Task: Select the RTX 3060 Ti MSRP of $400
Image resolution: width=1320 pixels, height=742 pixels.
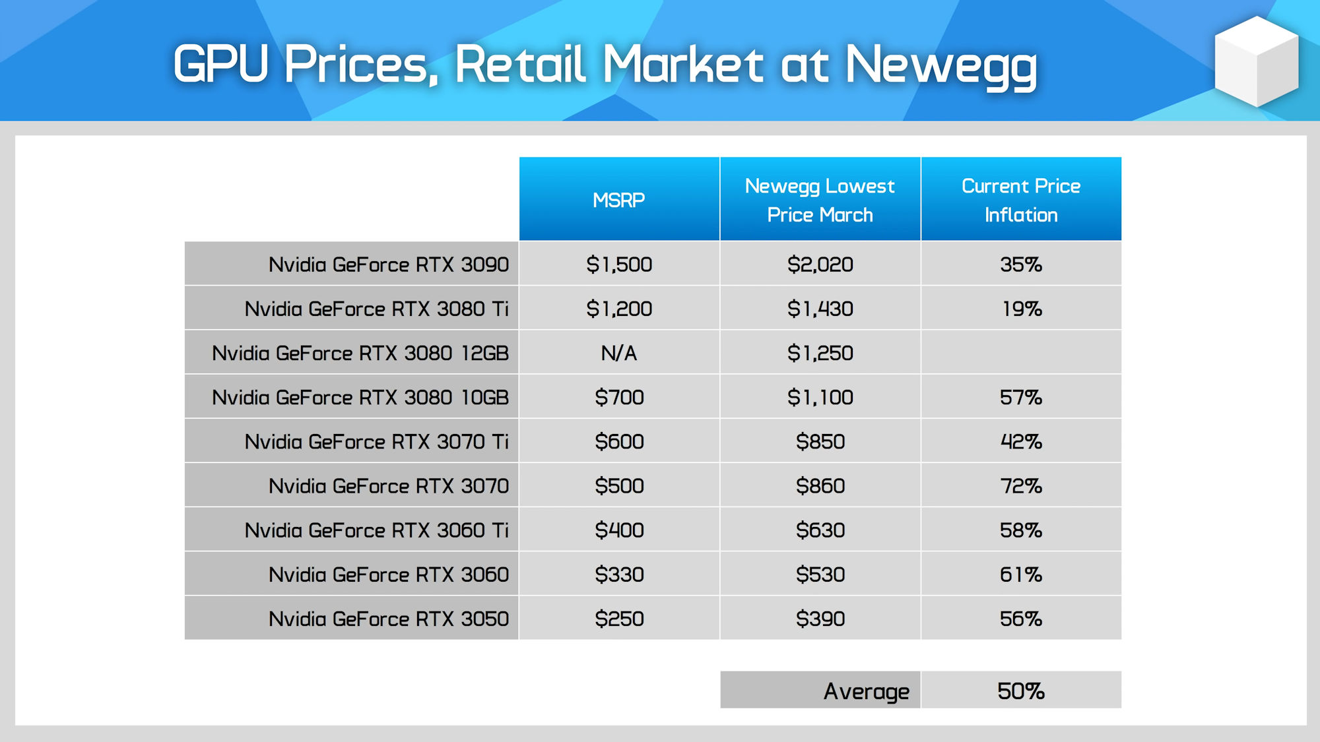Action: [619, 530]
